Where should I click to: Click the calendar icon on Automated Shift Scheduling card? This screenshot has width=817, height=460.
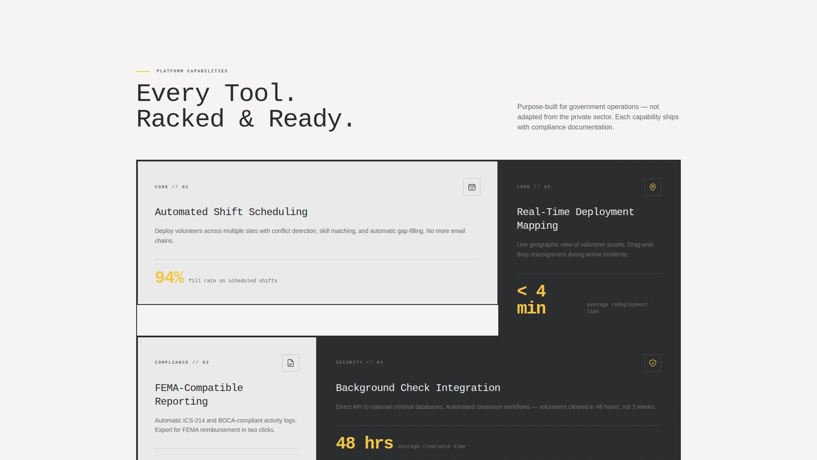click(x=471, y=187)
